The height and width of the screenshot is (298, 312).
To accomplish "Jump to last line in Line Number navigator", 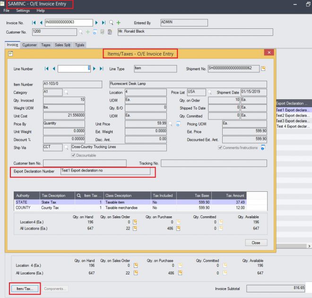I will pyautogui.click(x=101, y=68).
